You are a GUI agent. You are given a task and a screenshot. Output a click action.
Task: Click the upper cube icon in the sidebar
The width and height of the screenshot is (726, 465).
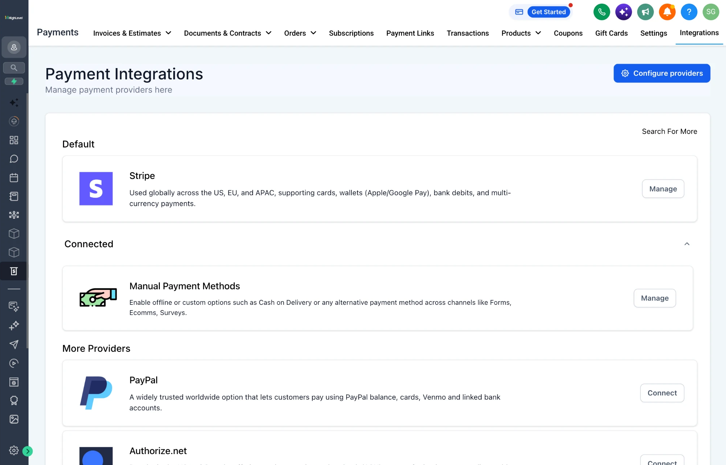click(14, 234)
